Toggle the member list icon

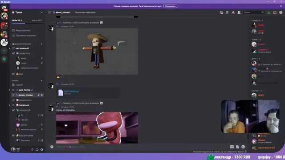tap(239, 12)
